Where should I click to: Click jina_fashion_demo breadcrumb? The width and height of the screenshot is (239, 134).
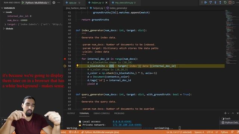pos(76,8)
